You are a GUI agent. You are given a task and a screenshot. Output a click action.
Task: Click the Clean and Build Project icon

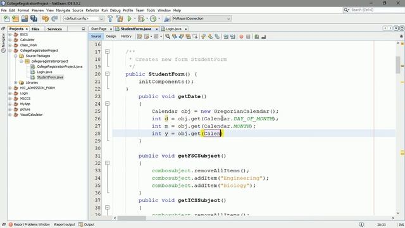120,18
